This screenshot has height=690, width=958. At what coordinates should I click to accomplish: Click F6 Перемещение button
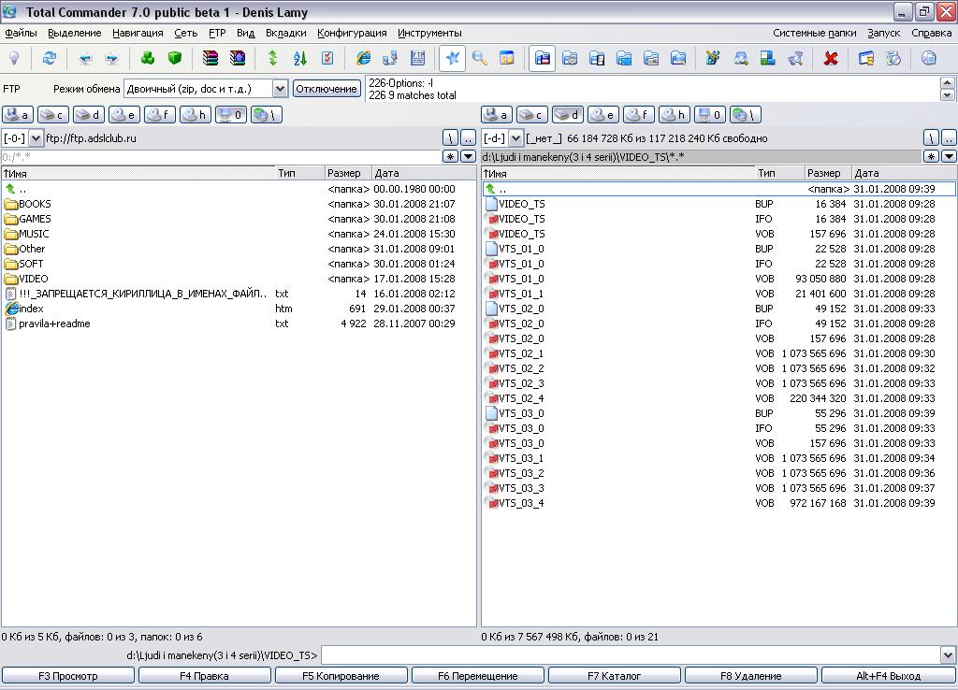pos(478,676)
